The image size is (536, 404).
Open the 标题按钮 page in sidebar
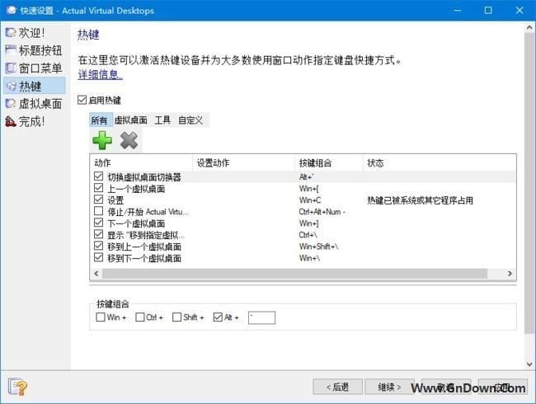(34, 50)
